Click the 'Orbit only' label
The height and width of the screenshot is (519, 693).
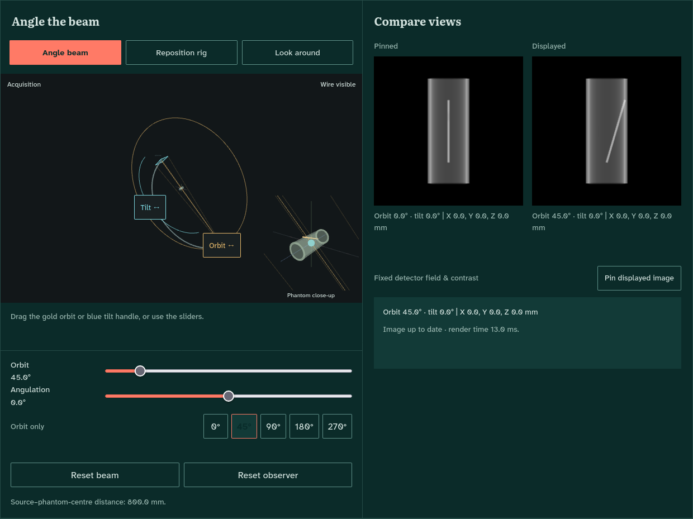(27, 426)
